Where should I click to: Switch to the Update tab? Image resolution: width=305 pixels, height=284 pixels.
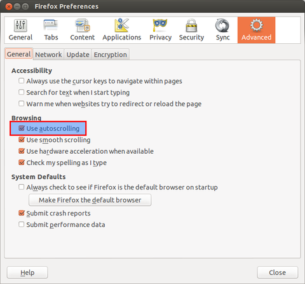pyautogui.click(x=78, y=55)
